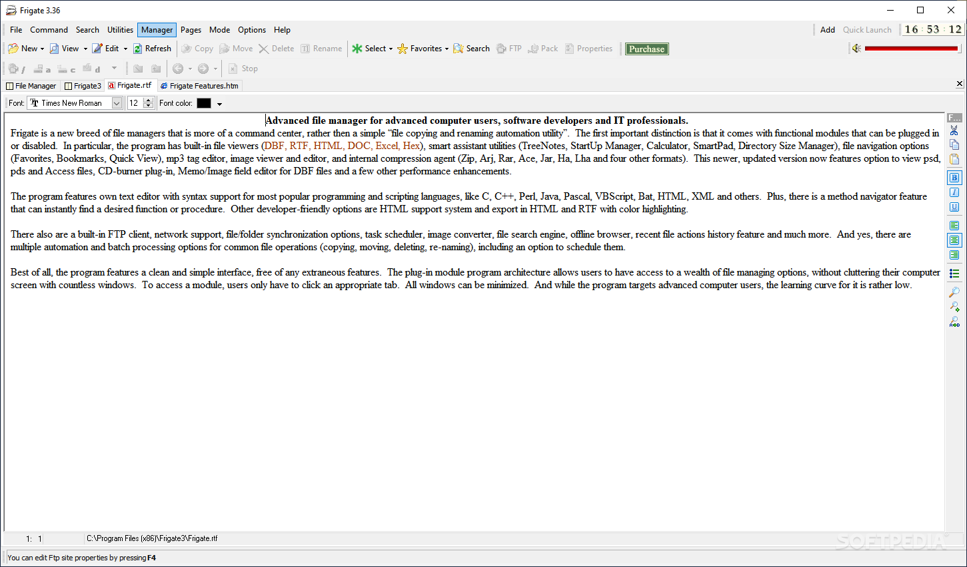Click the FTP toolbar button
The image size is (967, 567).
click(x=509, y=49)
